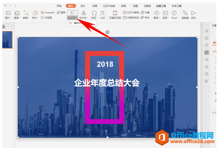Insert an 附件 (Attachment)
The width and height of the screenshot is (217, 148).
coord(145,17)
